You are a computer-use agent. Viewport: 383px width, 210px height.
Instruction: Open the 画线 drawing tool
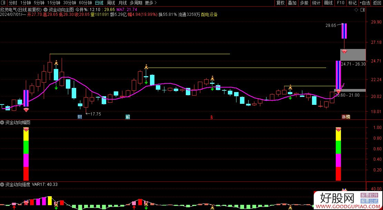pos(327,3)
